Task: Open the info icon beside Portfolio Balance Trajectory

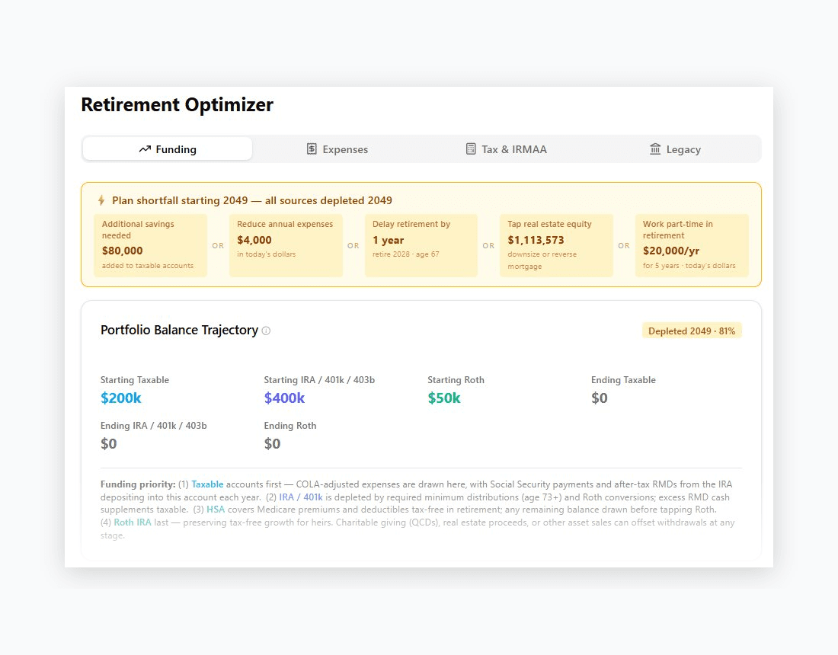Action: point(266,330)
